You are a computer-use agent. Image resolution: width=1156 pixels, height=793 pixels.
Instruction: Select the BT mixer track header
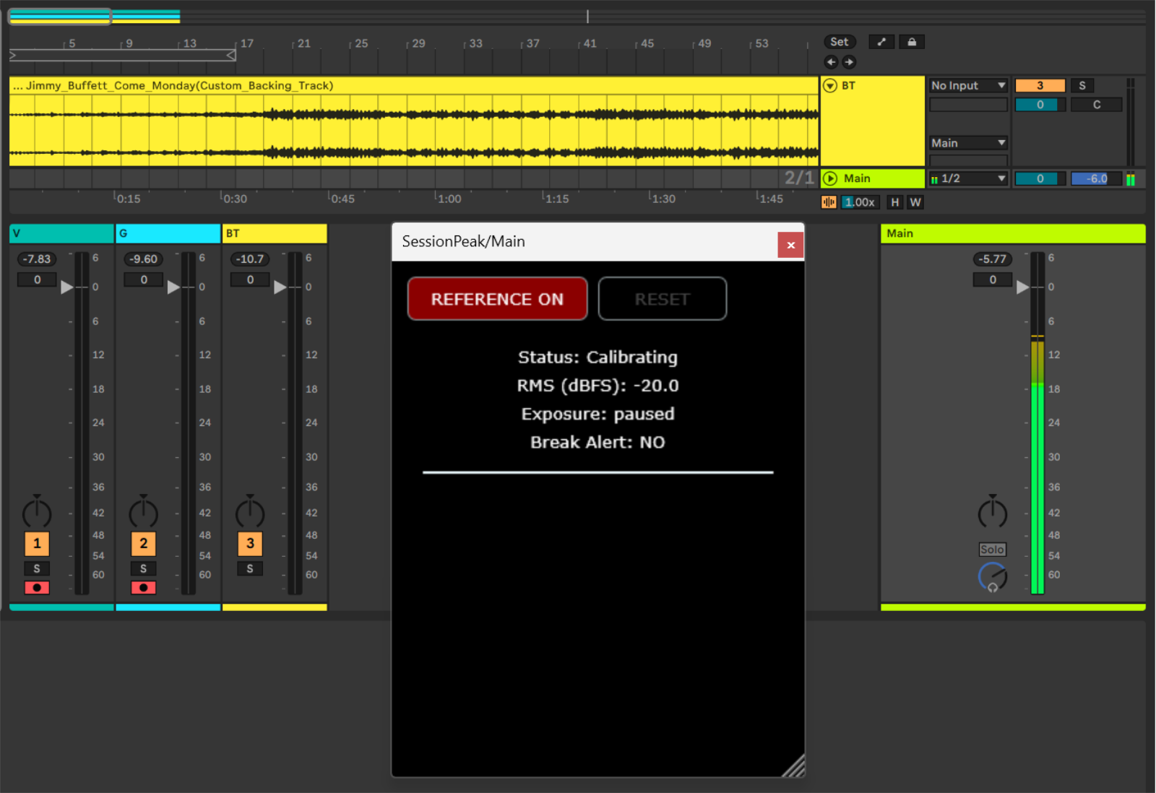coord(275,233)
